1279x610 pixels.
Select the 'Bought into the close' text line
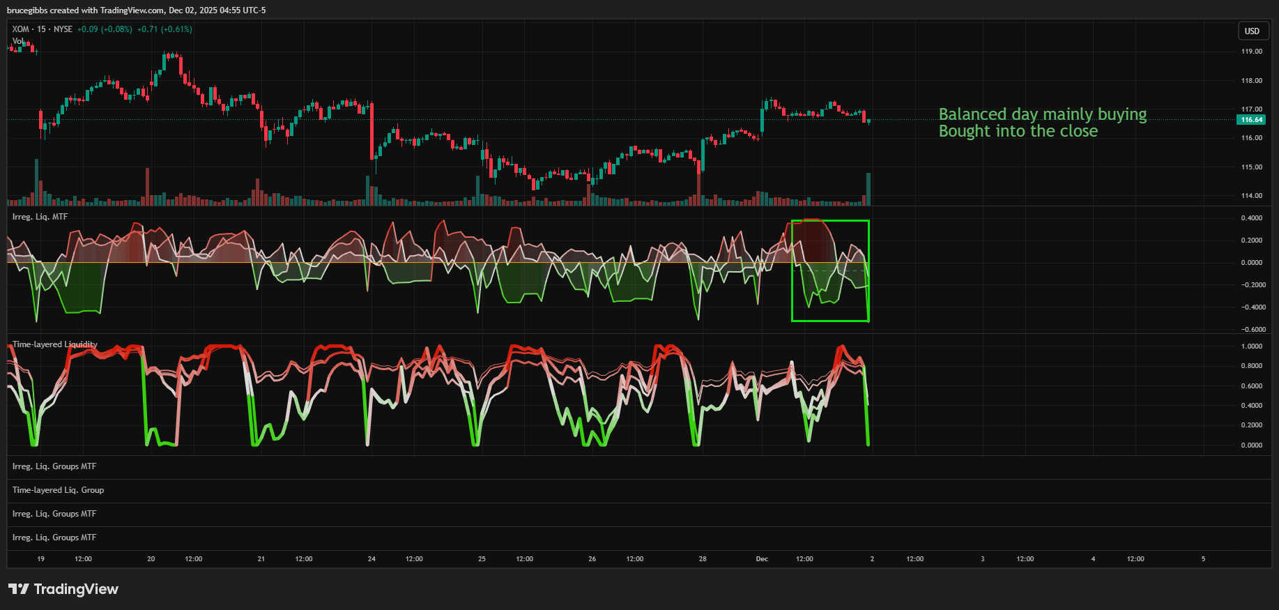[x=1018, y=131]
